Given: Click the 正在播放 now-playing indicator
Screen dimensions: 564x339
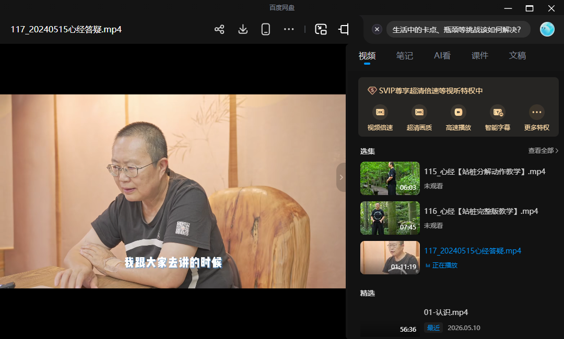Looking at the screenshot, I should (441, 265).
